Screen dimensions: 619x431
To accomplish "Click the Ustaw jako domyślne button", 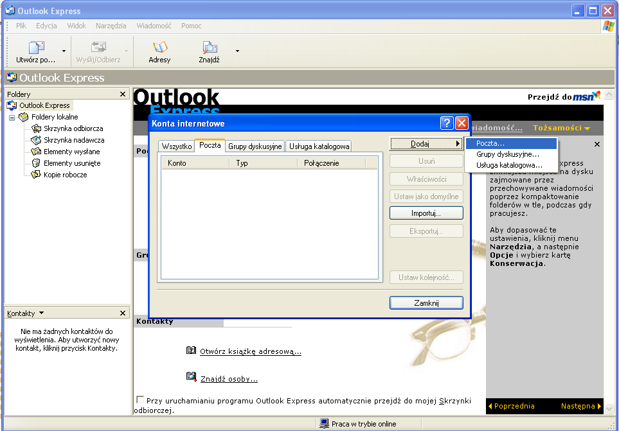I will [x=426, y=197].
